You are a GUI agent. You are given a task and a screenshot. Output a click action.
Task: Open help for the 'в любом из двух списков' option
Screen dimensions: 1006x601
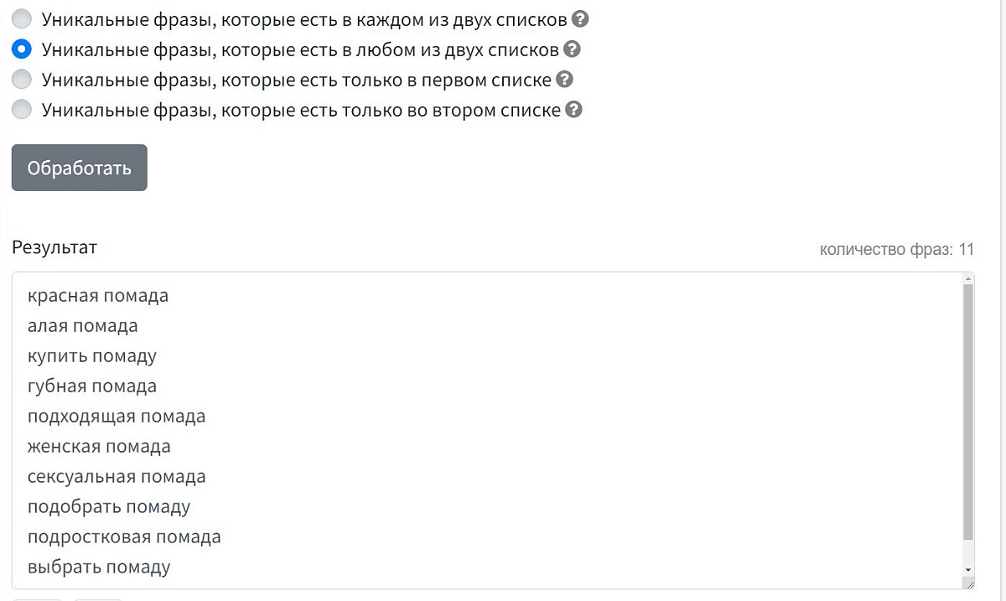click(572, 49)
